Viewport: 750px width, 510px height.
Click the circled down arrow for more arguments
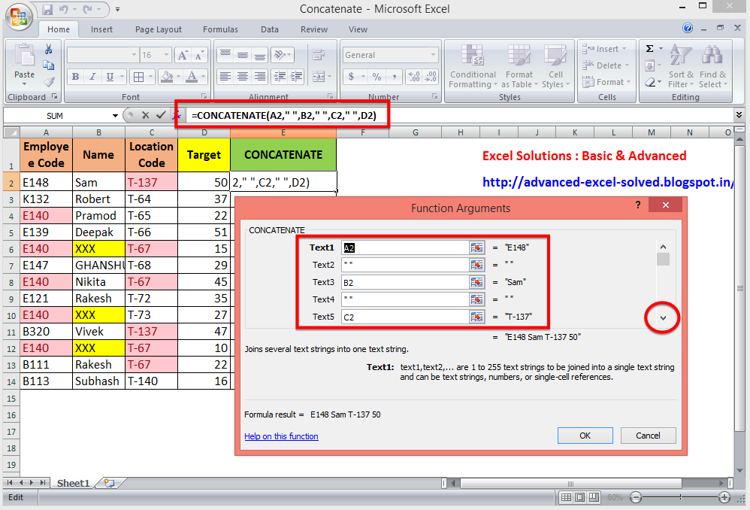(x=662, y=318)
